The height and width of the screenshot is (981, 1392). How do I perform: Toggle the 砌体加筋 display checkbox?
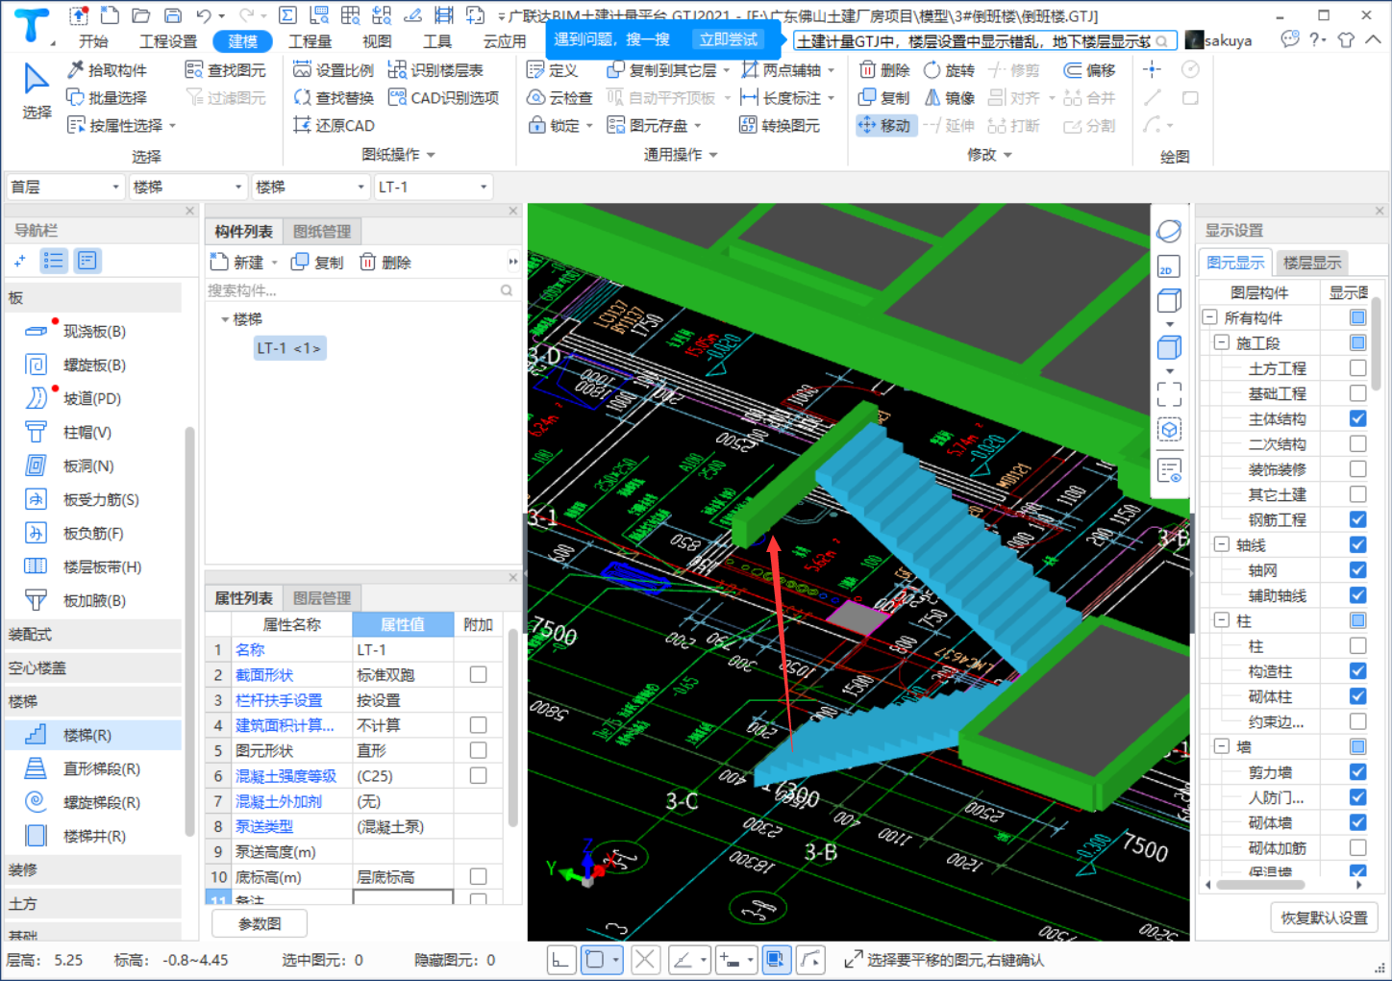[1357, 847]
